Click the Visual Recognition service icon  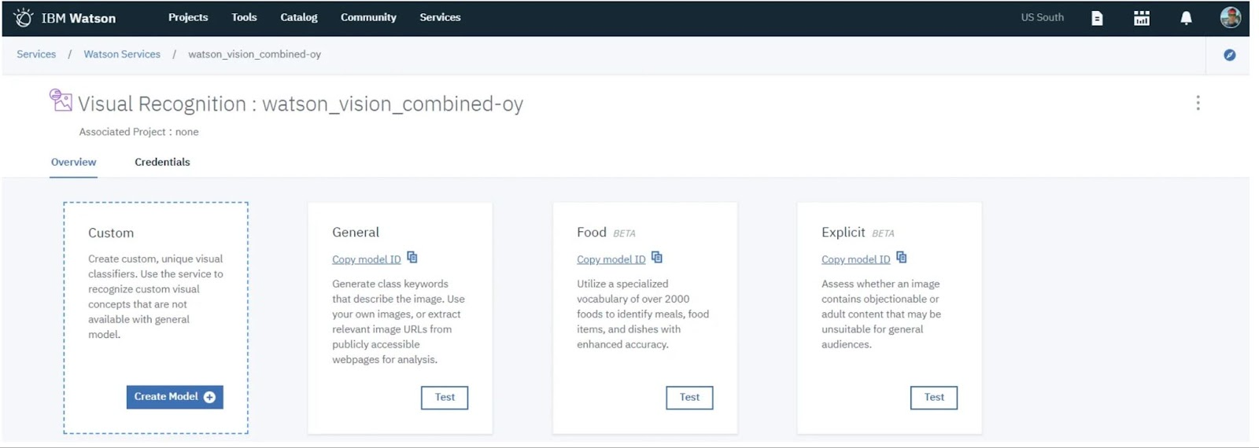click(x=61, y=100)
